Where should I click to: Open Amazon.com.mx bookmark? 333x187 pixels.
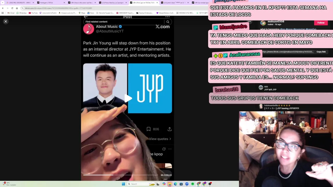(x=67, y=13)
